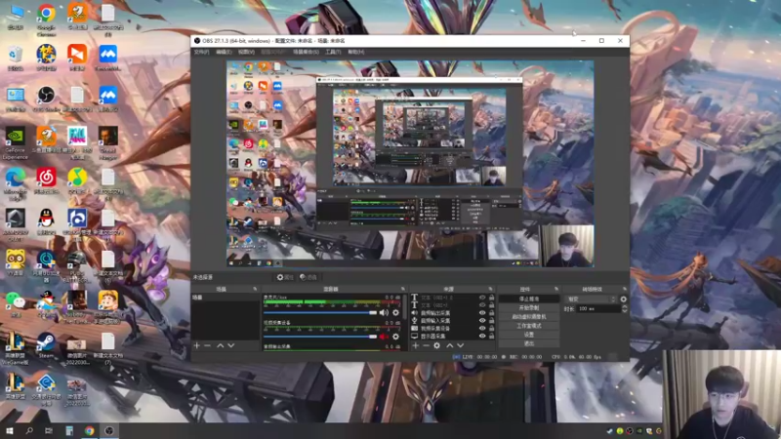Pop out the 转场特效 dock panel
781x439 pixels.
[624, 289]
